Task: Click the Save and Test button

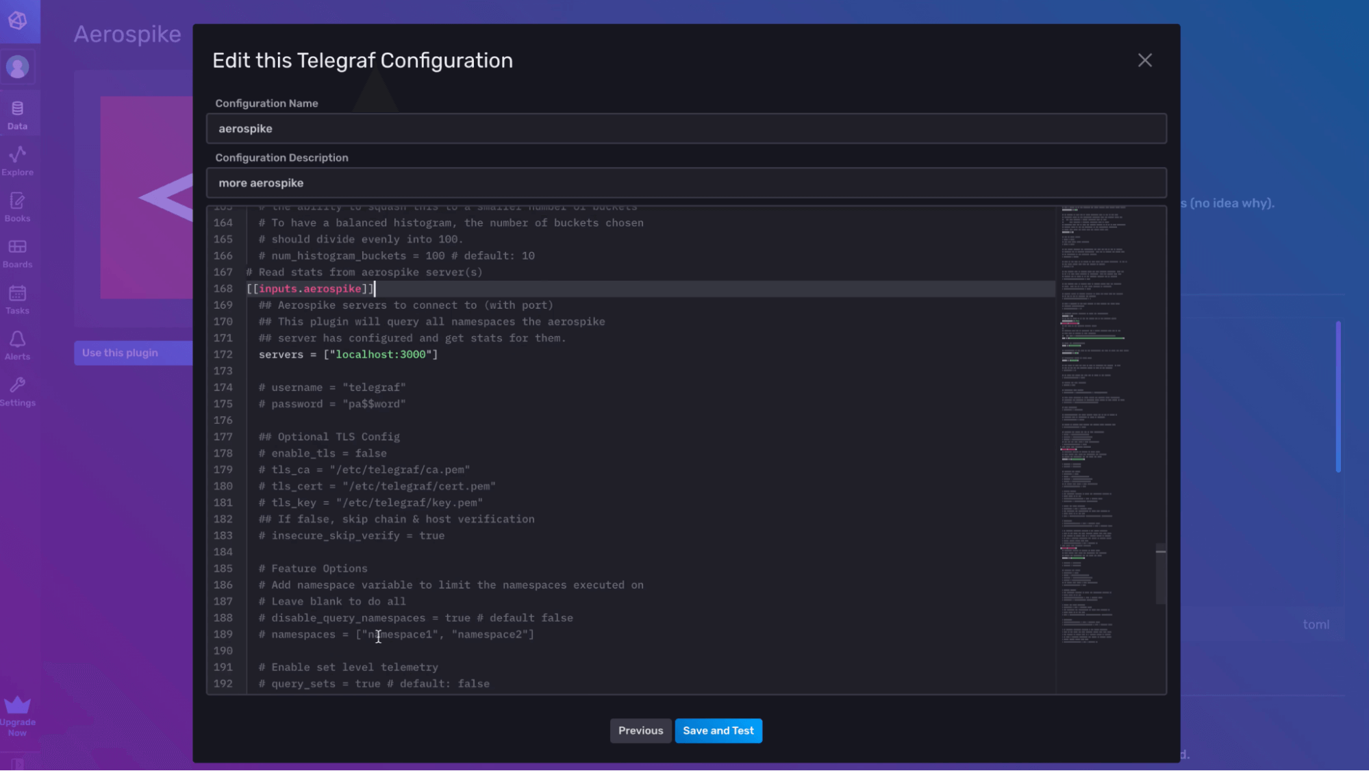Action: (718, 731)
